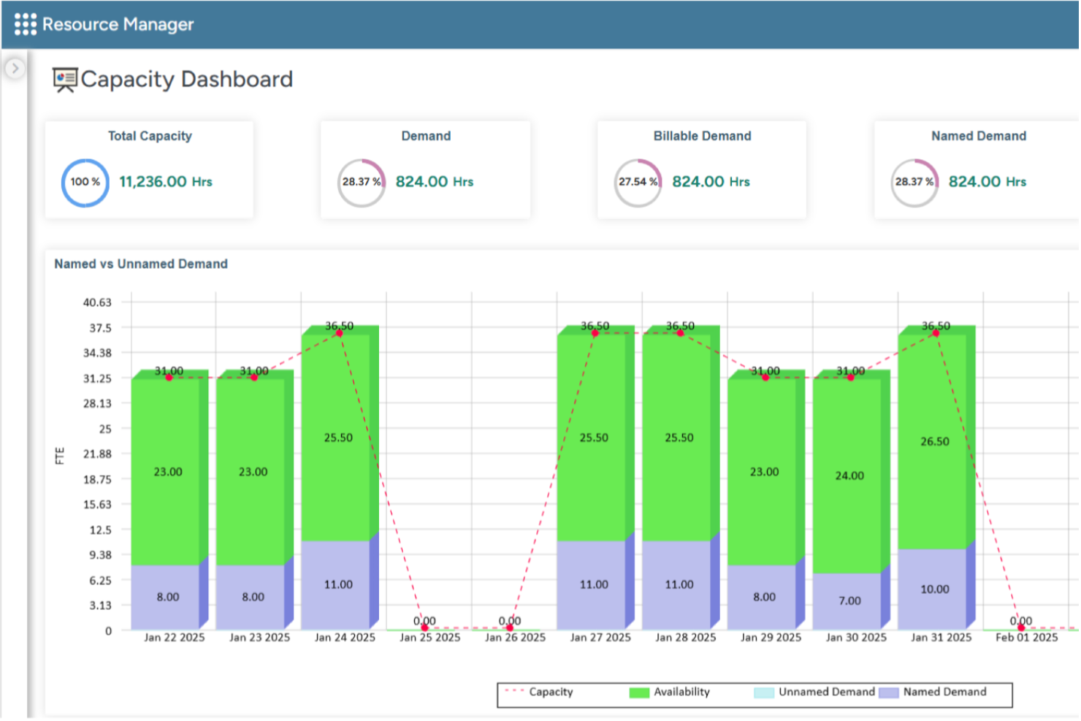Click the 100 % Total Capacity ring
This screenshot has width=1081, height=721.
coord(85,183)
